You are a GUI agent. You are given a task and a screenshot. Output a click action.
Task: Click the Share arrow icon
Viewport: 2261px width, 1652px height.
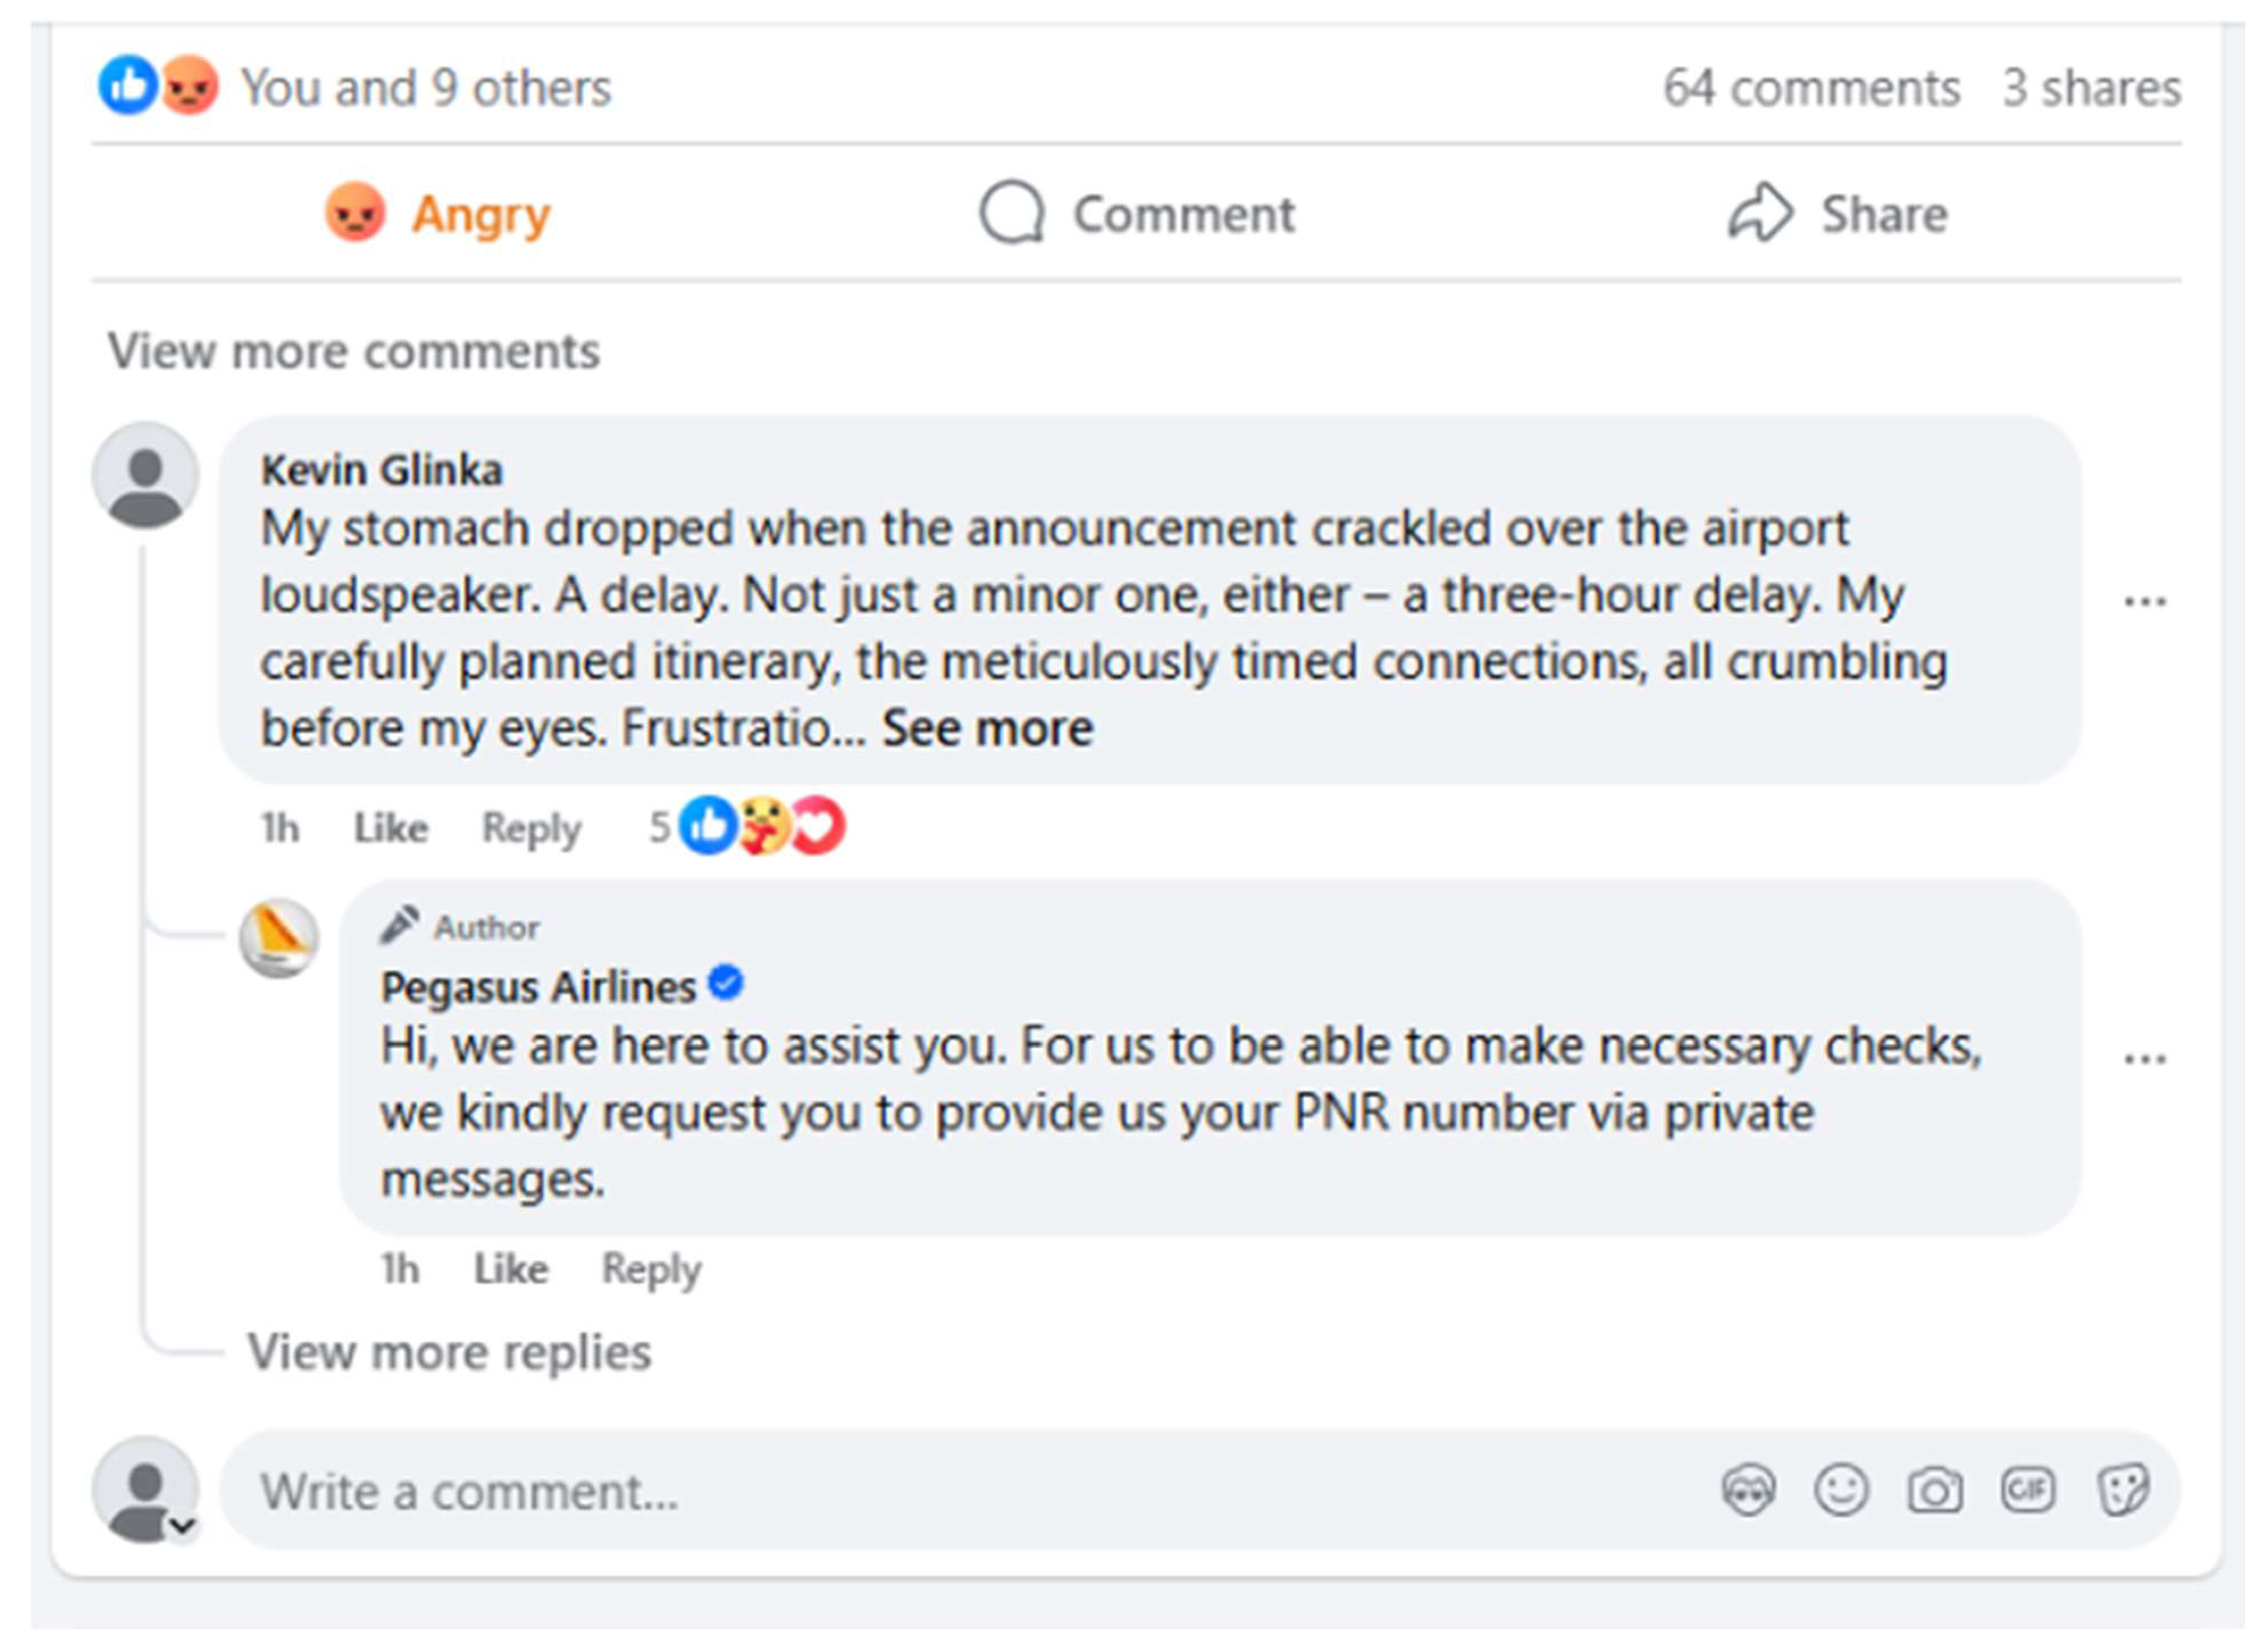pyautogui.click(x=1760, y=213)
